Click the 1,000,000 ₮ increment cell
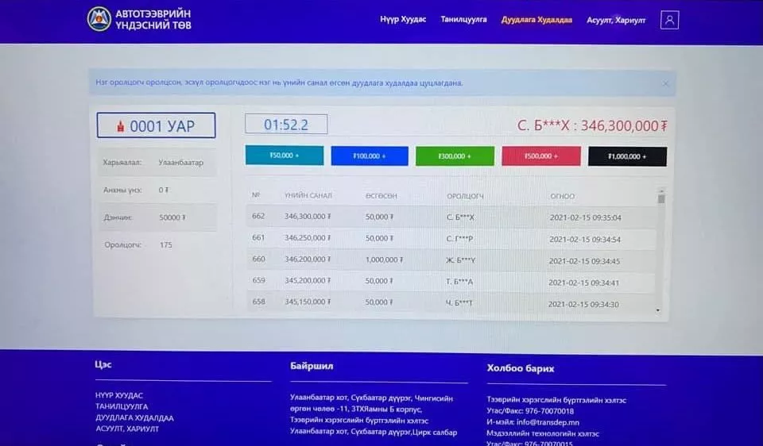The image size is (763, 446). (385, 260)
